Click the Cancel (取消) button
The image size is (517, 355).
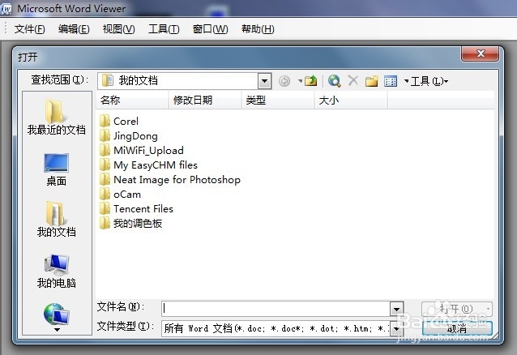[457, 328]
